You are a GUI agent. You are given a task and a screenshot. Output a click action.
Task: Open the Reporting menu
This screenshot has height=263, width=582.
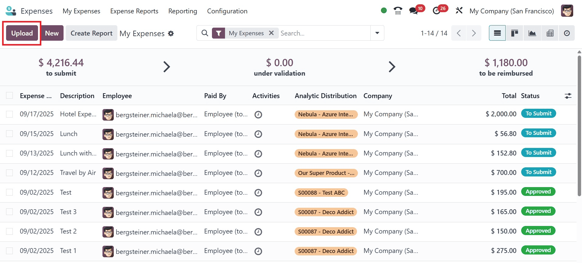[x=182, y=11]
